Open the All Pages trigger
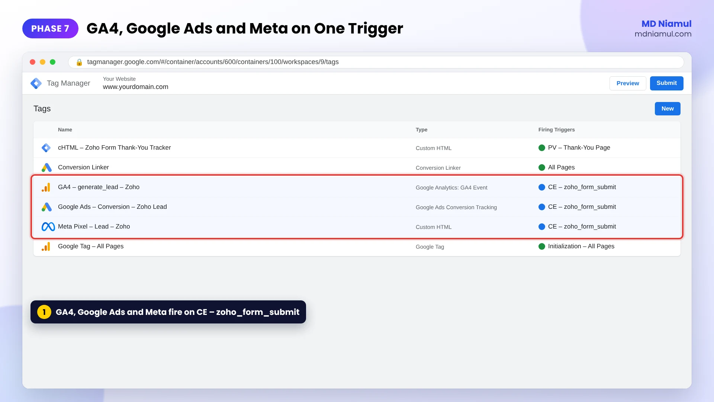Screen dimensions: 714x402 tap(561, 167)
